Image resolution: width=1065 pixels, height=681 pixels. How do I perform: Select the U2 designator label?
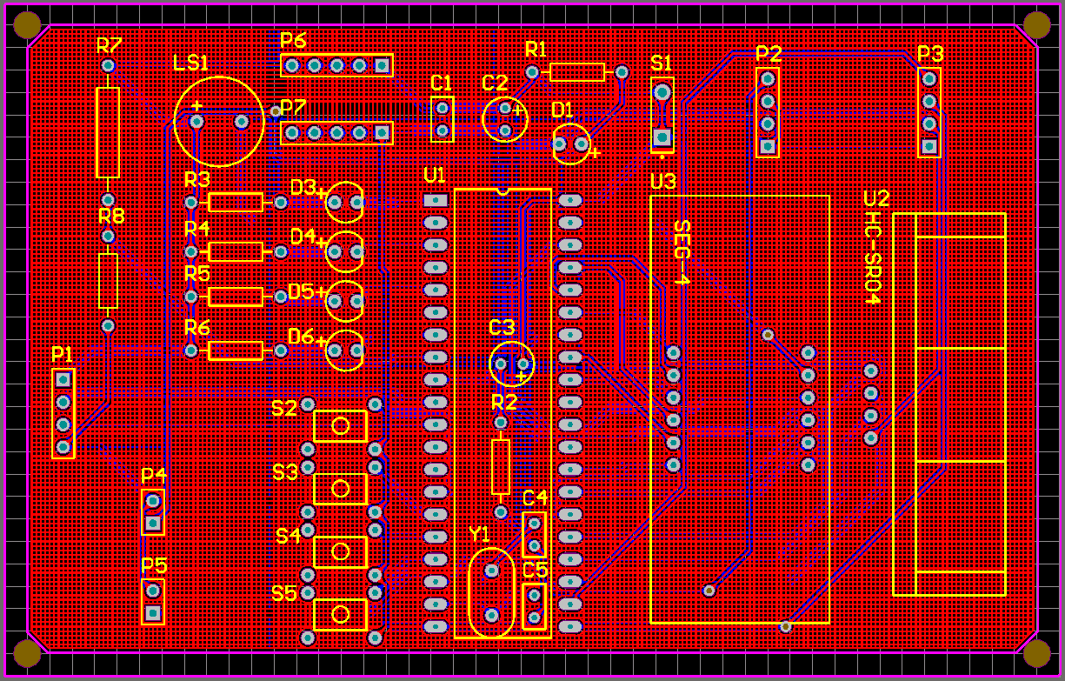click(876, 199)
